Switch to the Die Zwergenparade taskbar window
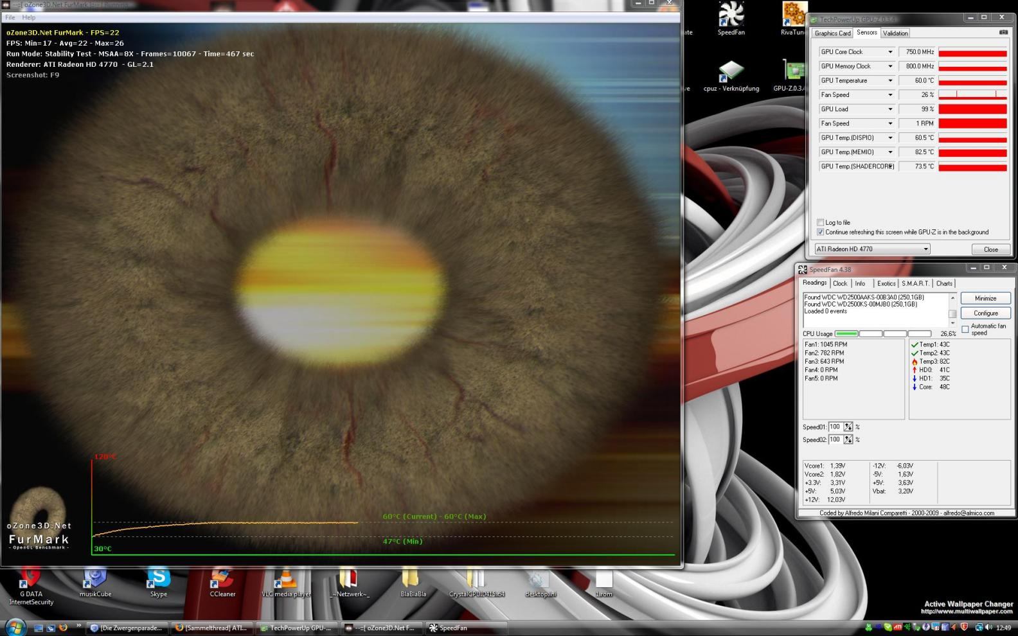The image size is (1018, 636). [127, 628]
